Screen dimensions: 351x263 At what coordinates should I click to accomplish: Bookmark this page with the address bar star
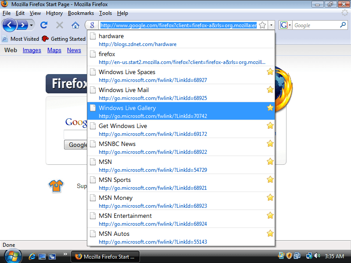coord(262,25)
